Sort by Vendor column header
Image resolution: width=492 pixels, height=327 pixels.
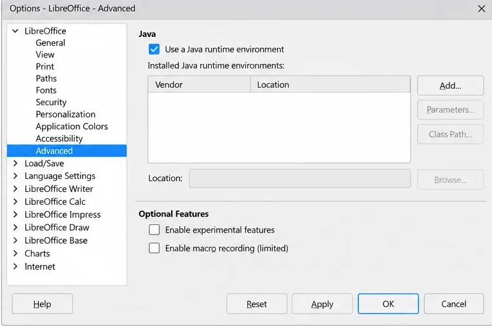(200, 85)
